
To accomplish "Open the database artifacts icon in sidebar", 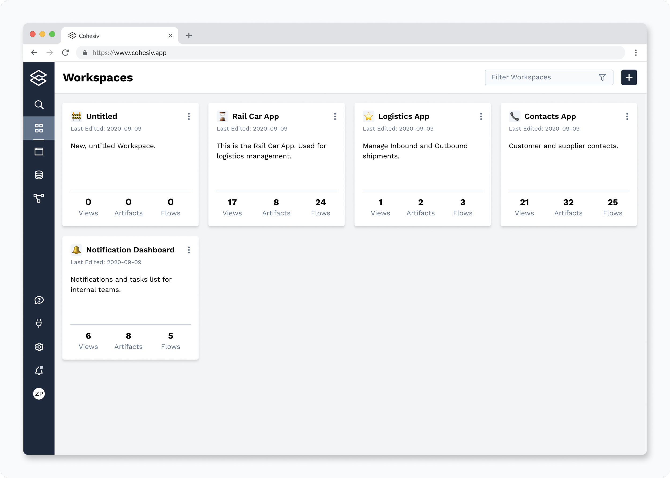I will [x=39, y=175].
